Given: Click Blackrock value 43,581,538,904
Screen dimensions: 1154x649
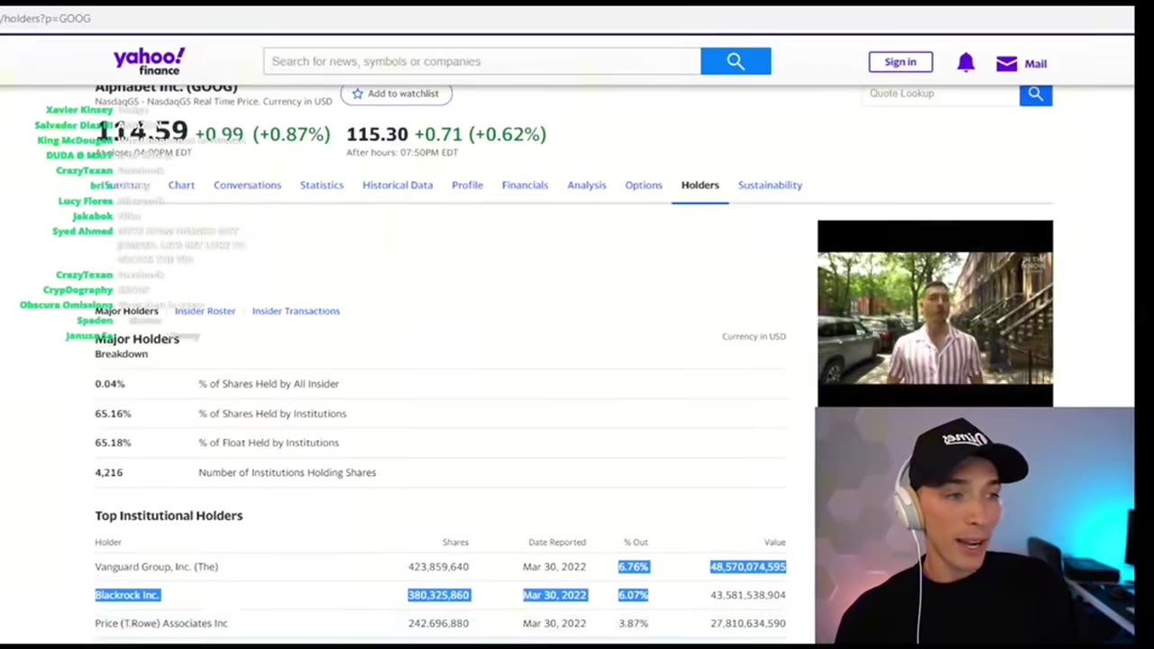Looking at the screenshot, I should click(x=747, y=595).
